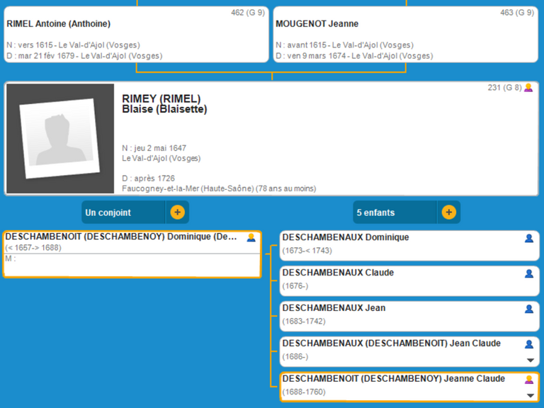Expand dropdown arrow on Jean Claude card
Viewport: 544px width, 408px height.
pos(530,361)
